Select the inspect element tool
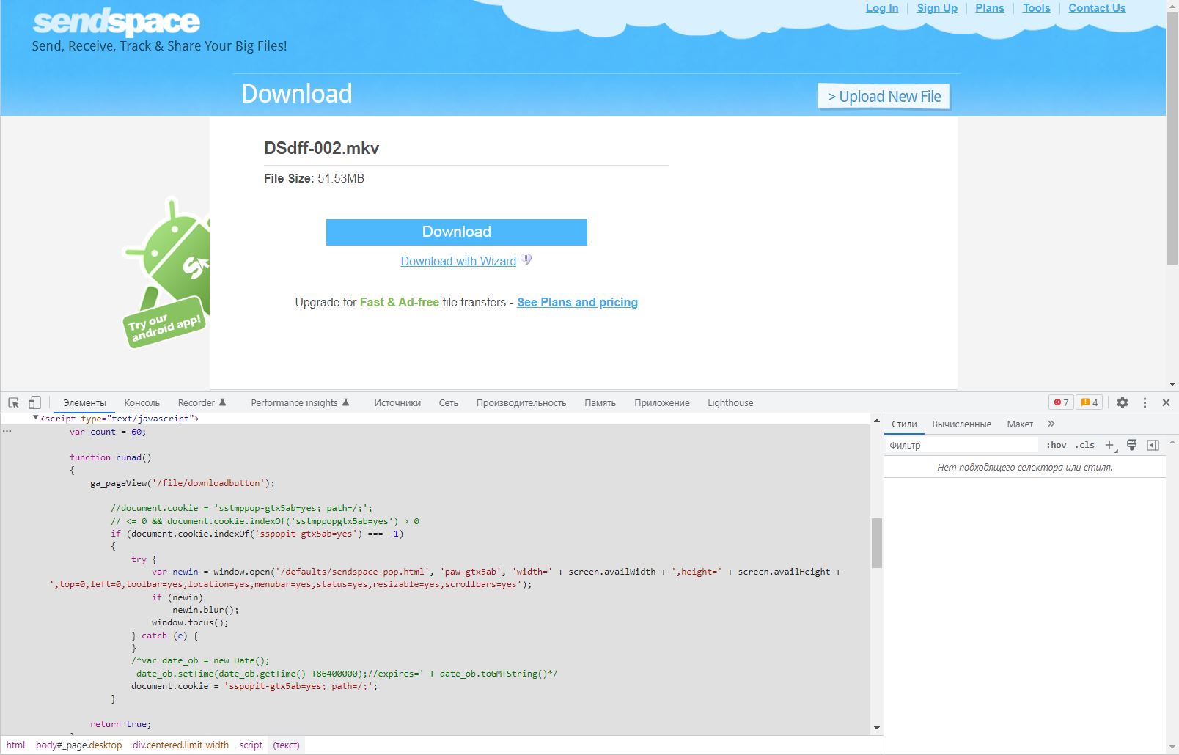This screenshot has width=1179, height=755. pyautogui.click(x=13, y=402)
